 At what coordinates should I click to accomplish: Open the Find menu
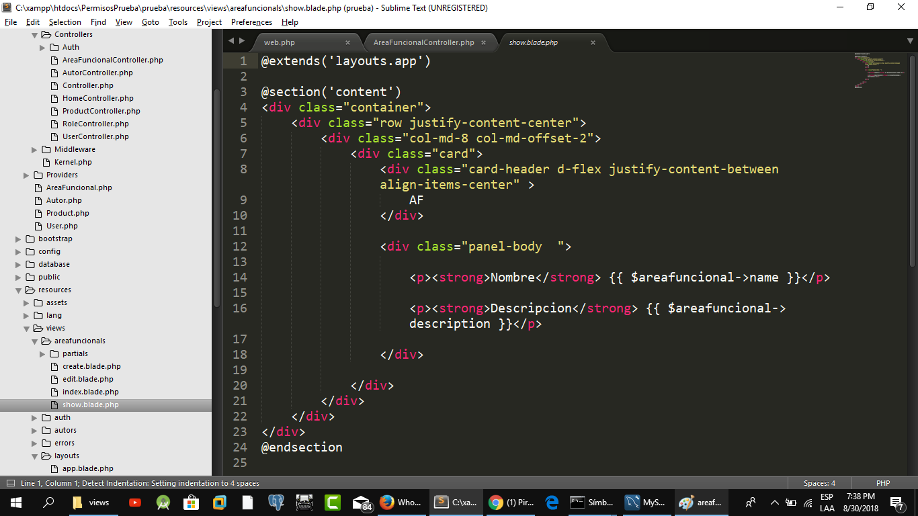[98, 22]
